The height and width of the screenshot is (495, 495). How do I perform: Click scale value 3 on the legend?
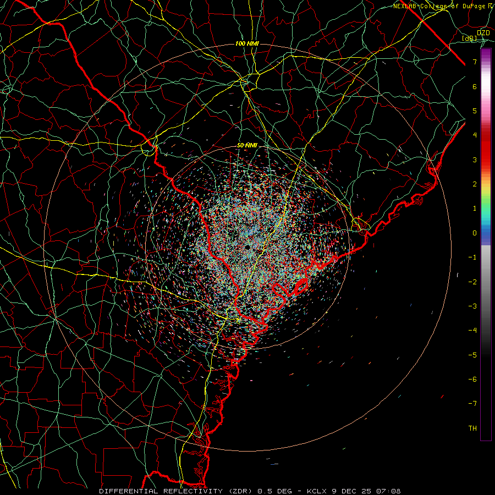475,159
